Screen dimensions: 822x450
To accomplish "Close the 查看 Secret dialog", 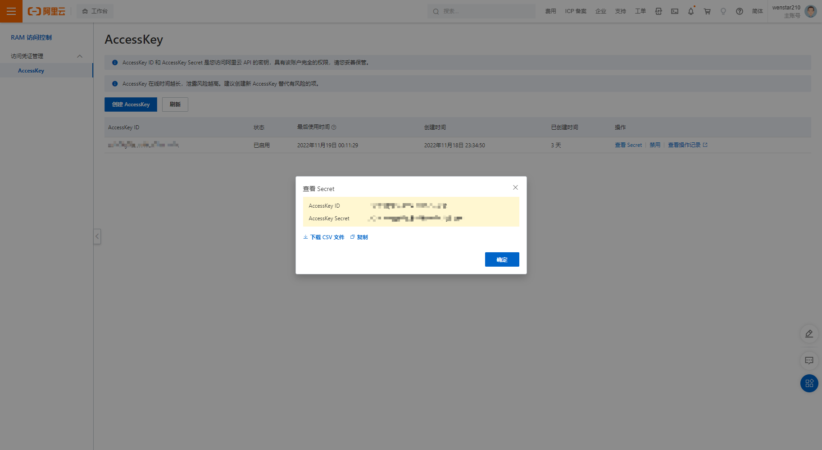I will pyautogui.click(x=515, y=187).
